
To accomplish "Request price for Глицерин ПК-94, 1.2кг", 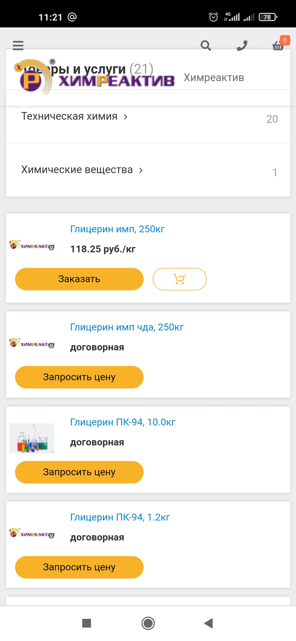I will pos(79,567).
